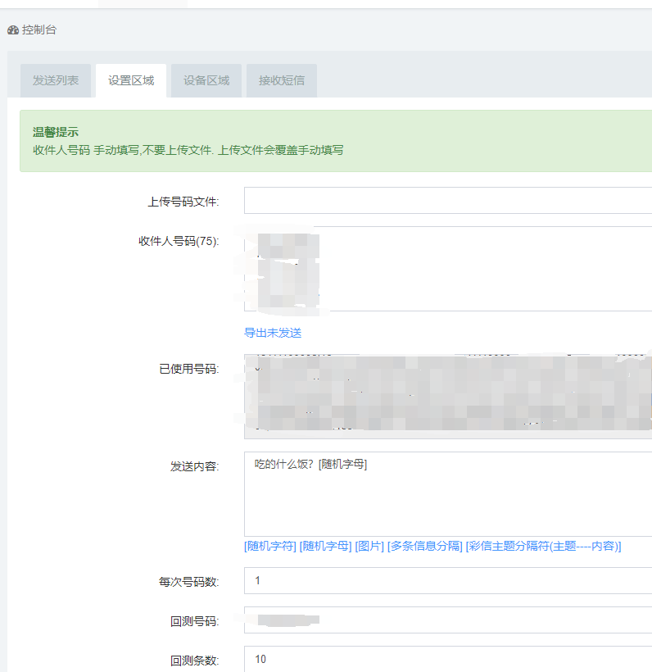Click the 回测条数 field showing 10
Viewport: 652px width, 672px height.
(x=447, y=659)
